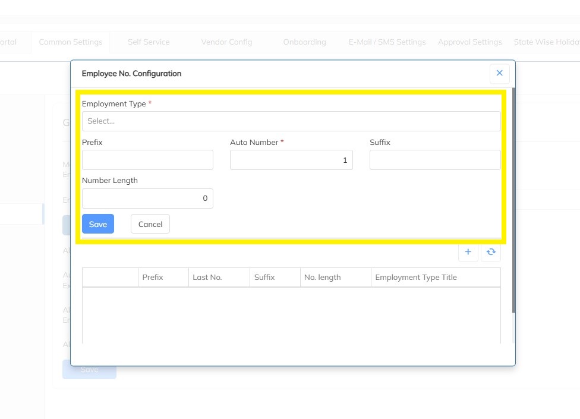Click into the Suffix text box
The image size is (580, 419).
[x=435, y=160]
